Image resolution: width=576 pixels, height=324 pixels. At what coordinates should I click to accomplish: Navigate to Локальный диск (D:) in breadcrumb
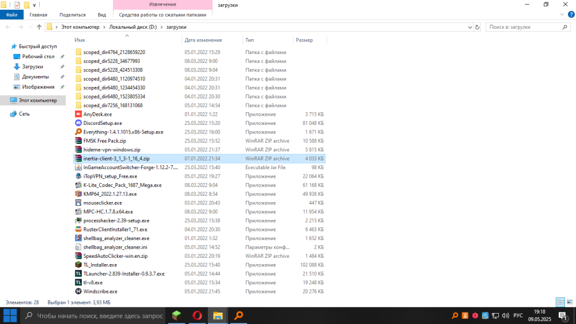pos(132,27)
